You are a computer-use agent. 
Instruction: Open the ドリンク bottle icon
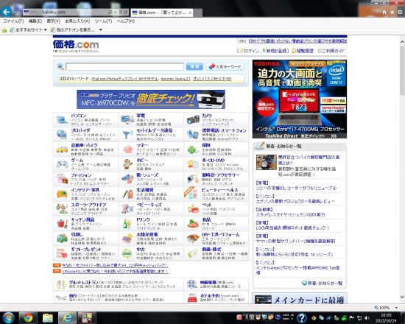(x=127, y=224)
